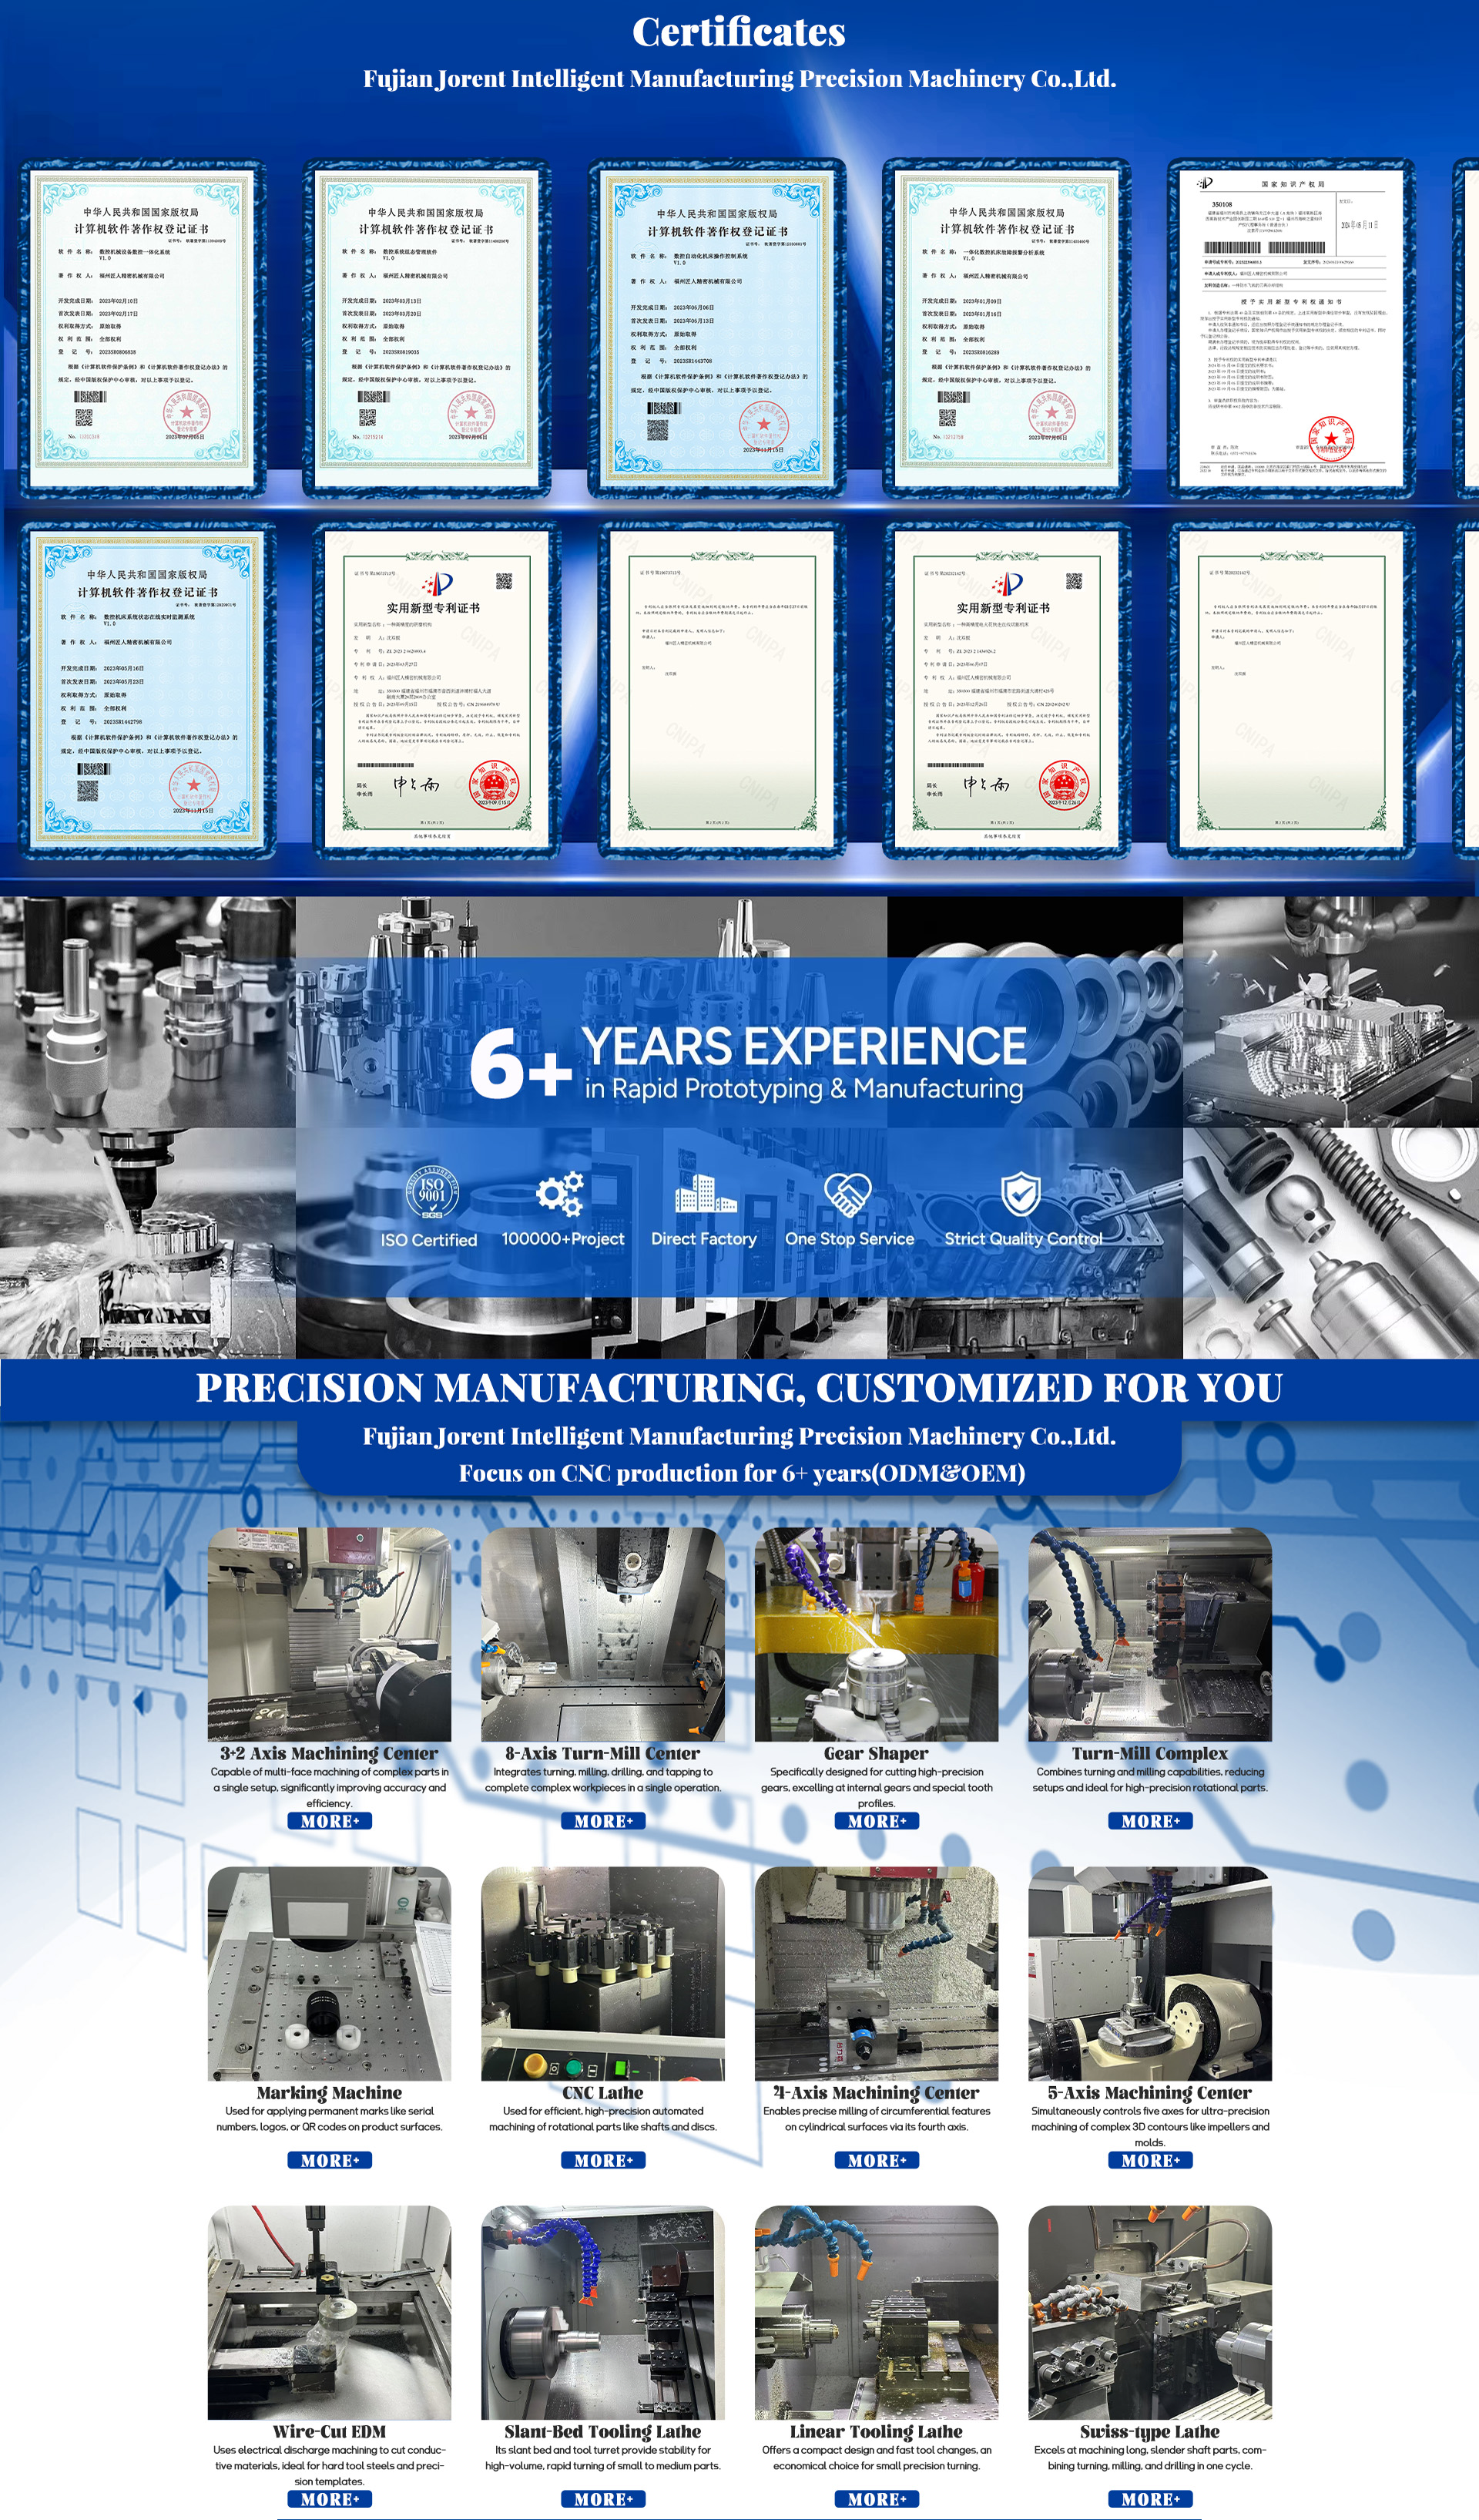Open the Slant-Bed Tooling Lathe photo
Screen dimensions: 1479x2520
coord(602,2312)
